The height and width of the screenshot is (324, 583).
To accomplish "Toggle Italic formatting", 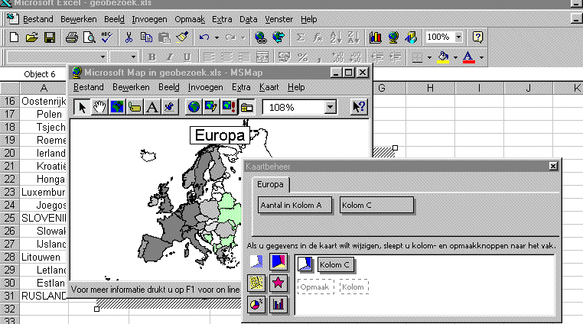I will (170, 57).
